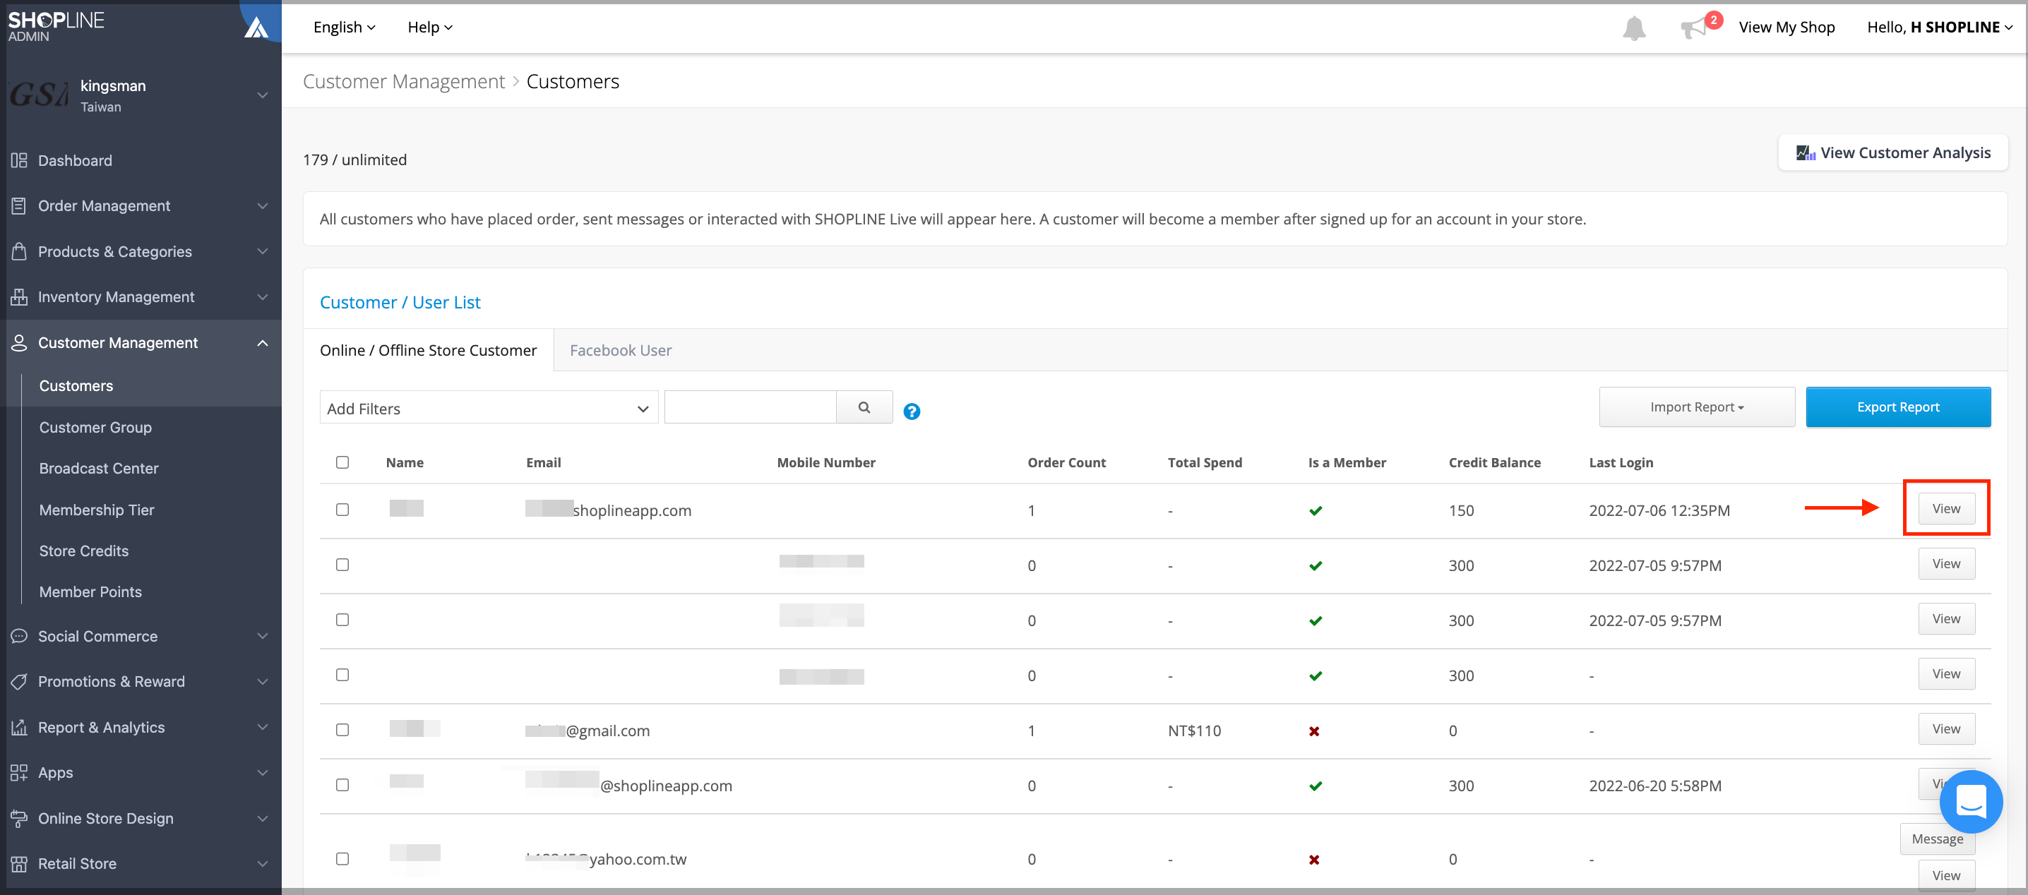Click the Total Spend column header
This screenshot has width=2028, height=895.
pyautogui.click(x=1205, y=462)
